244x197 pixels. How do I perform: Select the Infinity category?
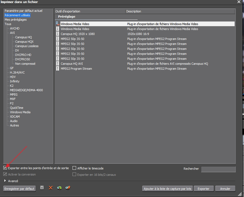15,81
